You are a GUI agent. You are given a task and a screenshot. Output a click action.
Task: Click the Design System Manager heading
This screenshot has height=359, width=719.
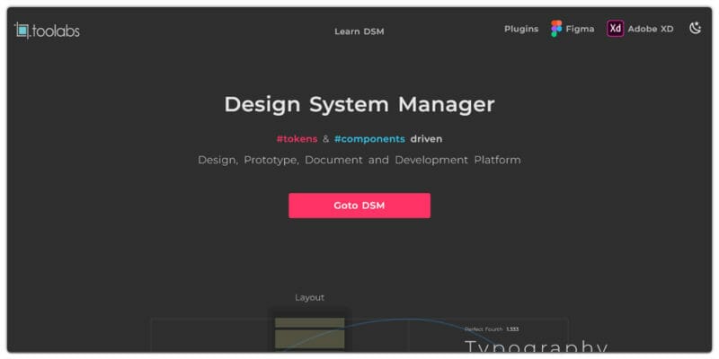(x=359, y=104)
